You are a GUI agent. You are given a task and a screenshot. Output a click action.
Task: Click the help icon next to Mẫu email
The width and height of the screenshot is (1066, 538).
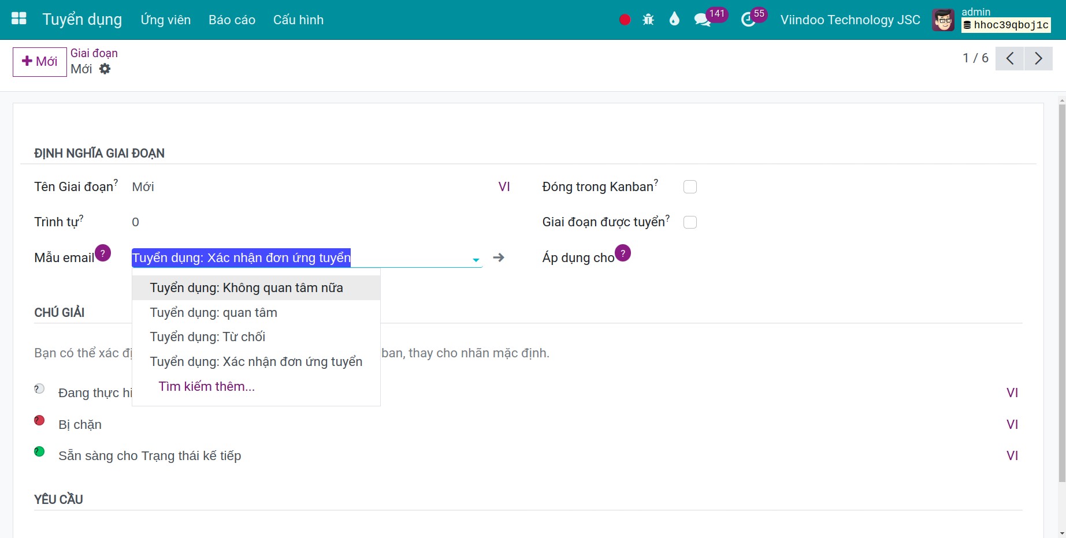(102, 253)
